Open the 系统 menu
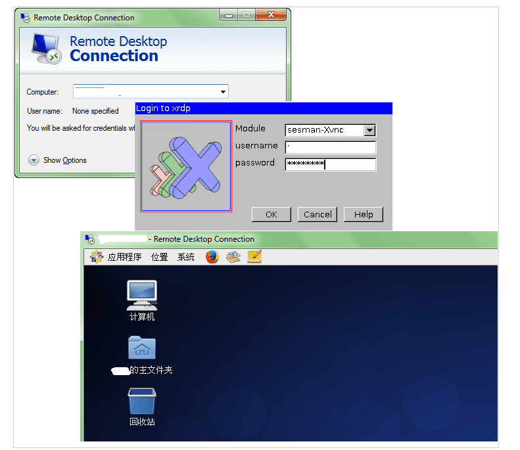Image resolution: width=520 pixels, height=450 pixels. (x=185, y=257)
